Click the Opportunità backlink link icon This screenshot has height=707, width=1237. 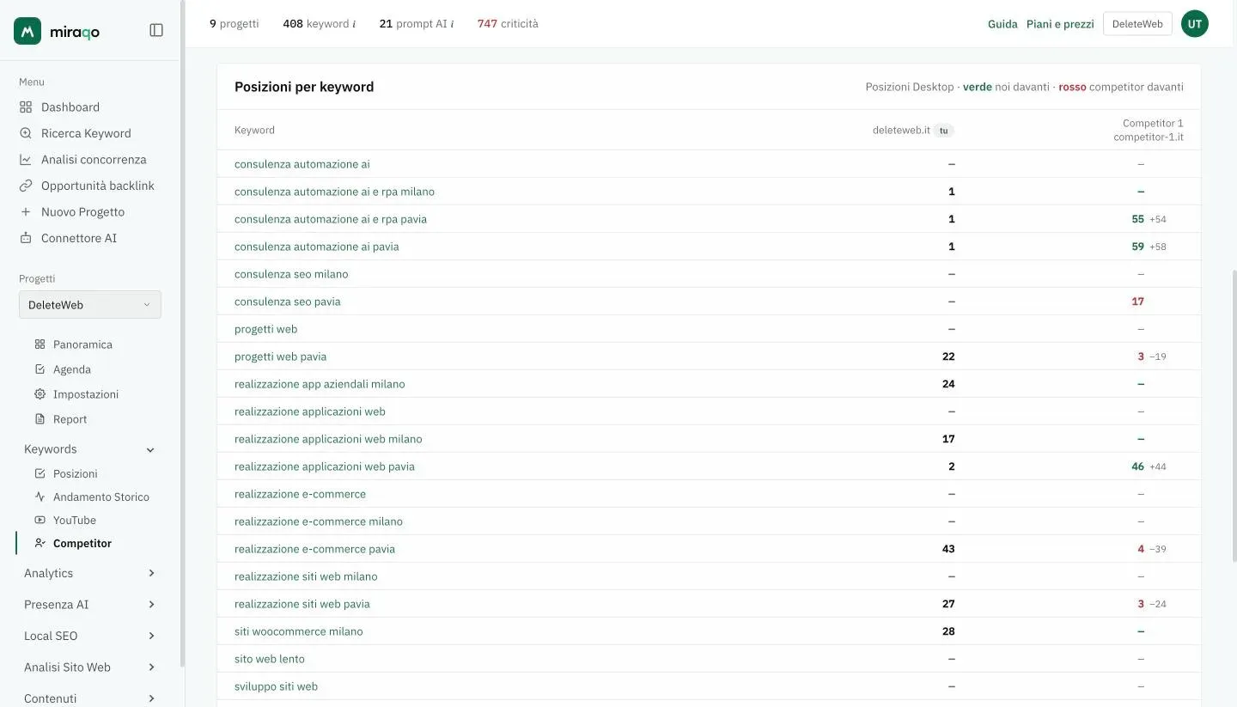coord(26,186)
